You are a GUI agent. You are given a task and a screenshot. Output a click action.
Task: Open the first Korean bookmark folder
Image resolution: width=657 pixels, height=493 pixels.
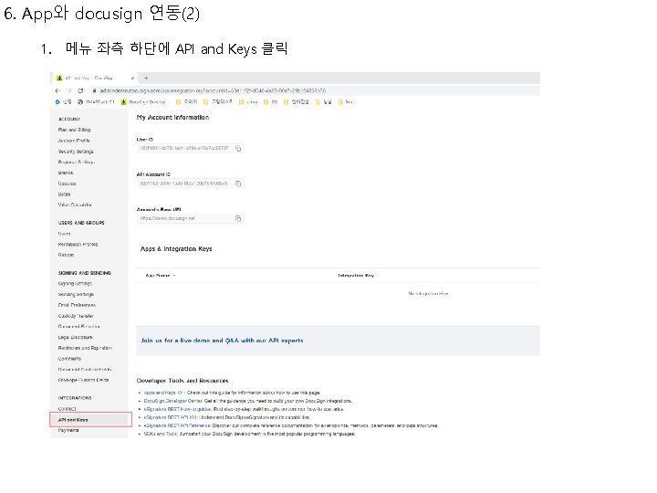pos(186,102)
